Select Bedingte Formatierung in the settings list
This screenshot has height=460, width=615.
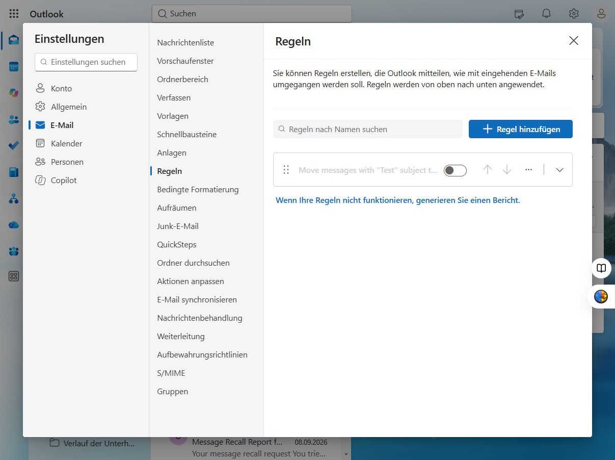(x=198, y=190)
